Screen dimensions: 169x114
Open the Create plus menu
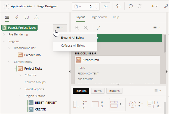click(x=155, y=6)
